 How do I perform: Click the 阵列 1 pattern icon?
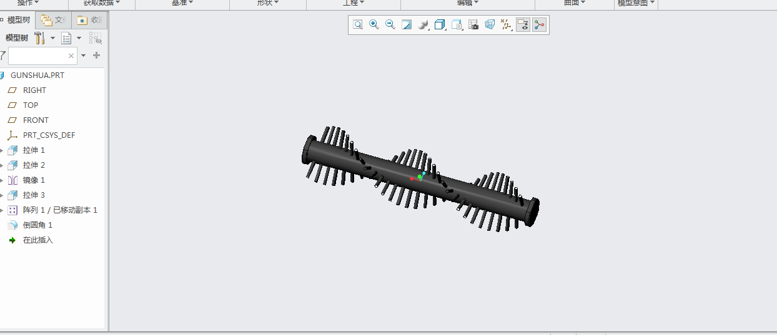click(x=12, y=210)
